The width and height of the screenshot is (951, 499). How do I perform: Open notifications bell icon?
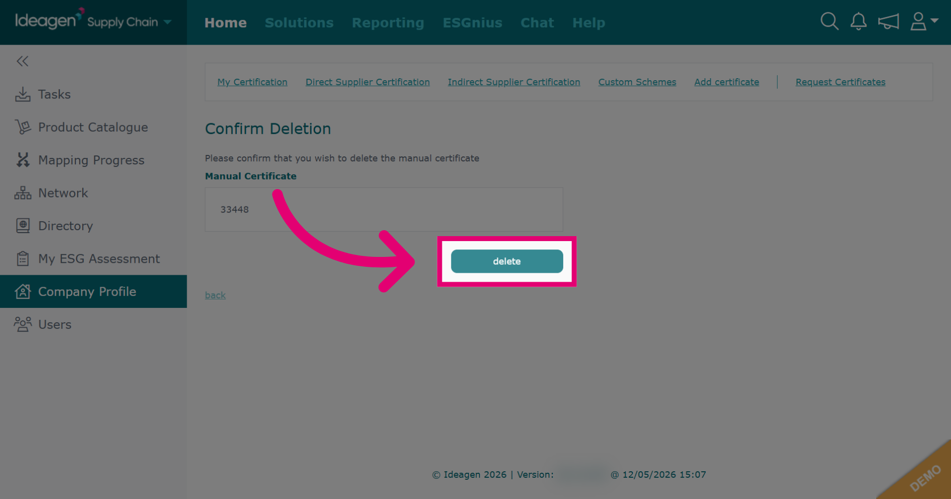858,22
